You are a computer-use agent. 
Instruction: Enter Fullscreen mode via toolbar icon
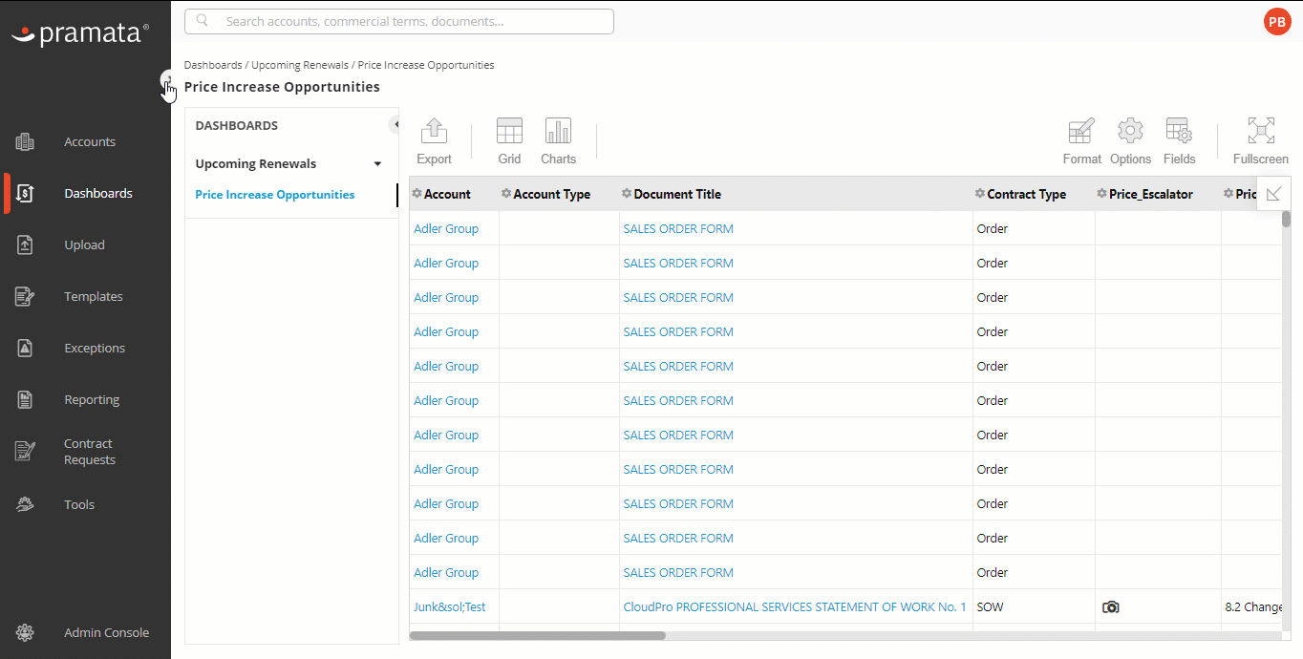pos(1261,132)
